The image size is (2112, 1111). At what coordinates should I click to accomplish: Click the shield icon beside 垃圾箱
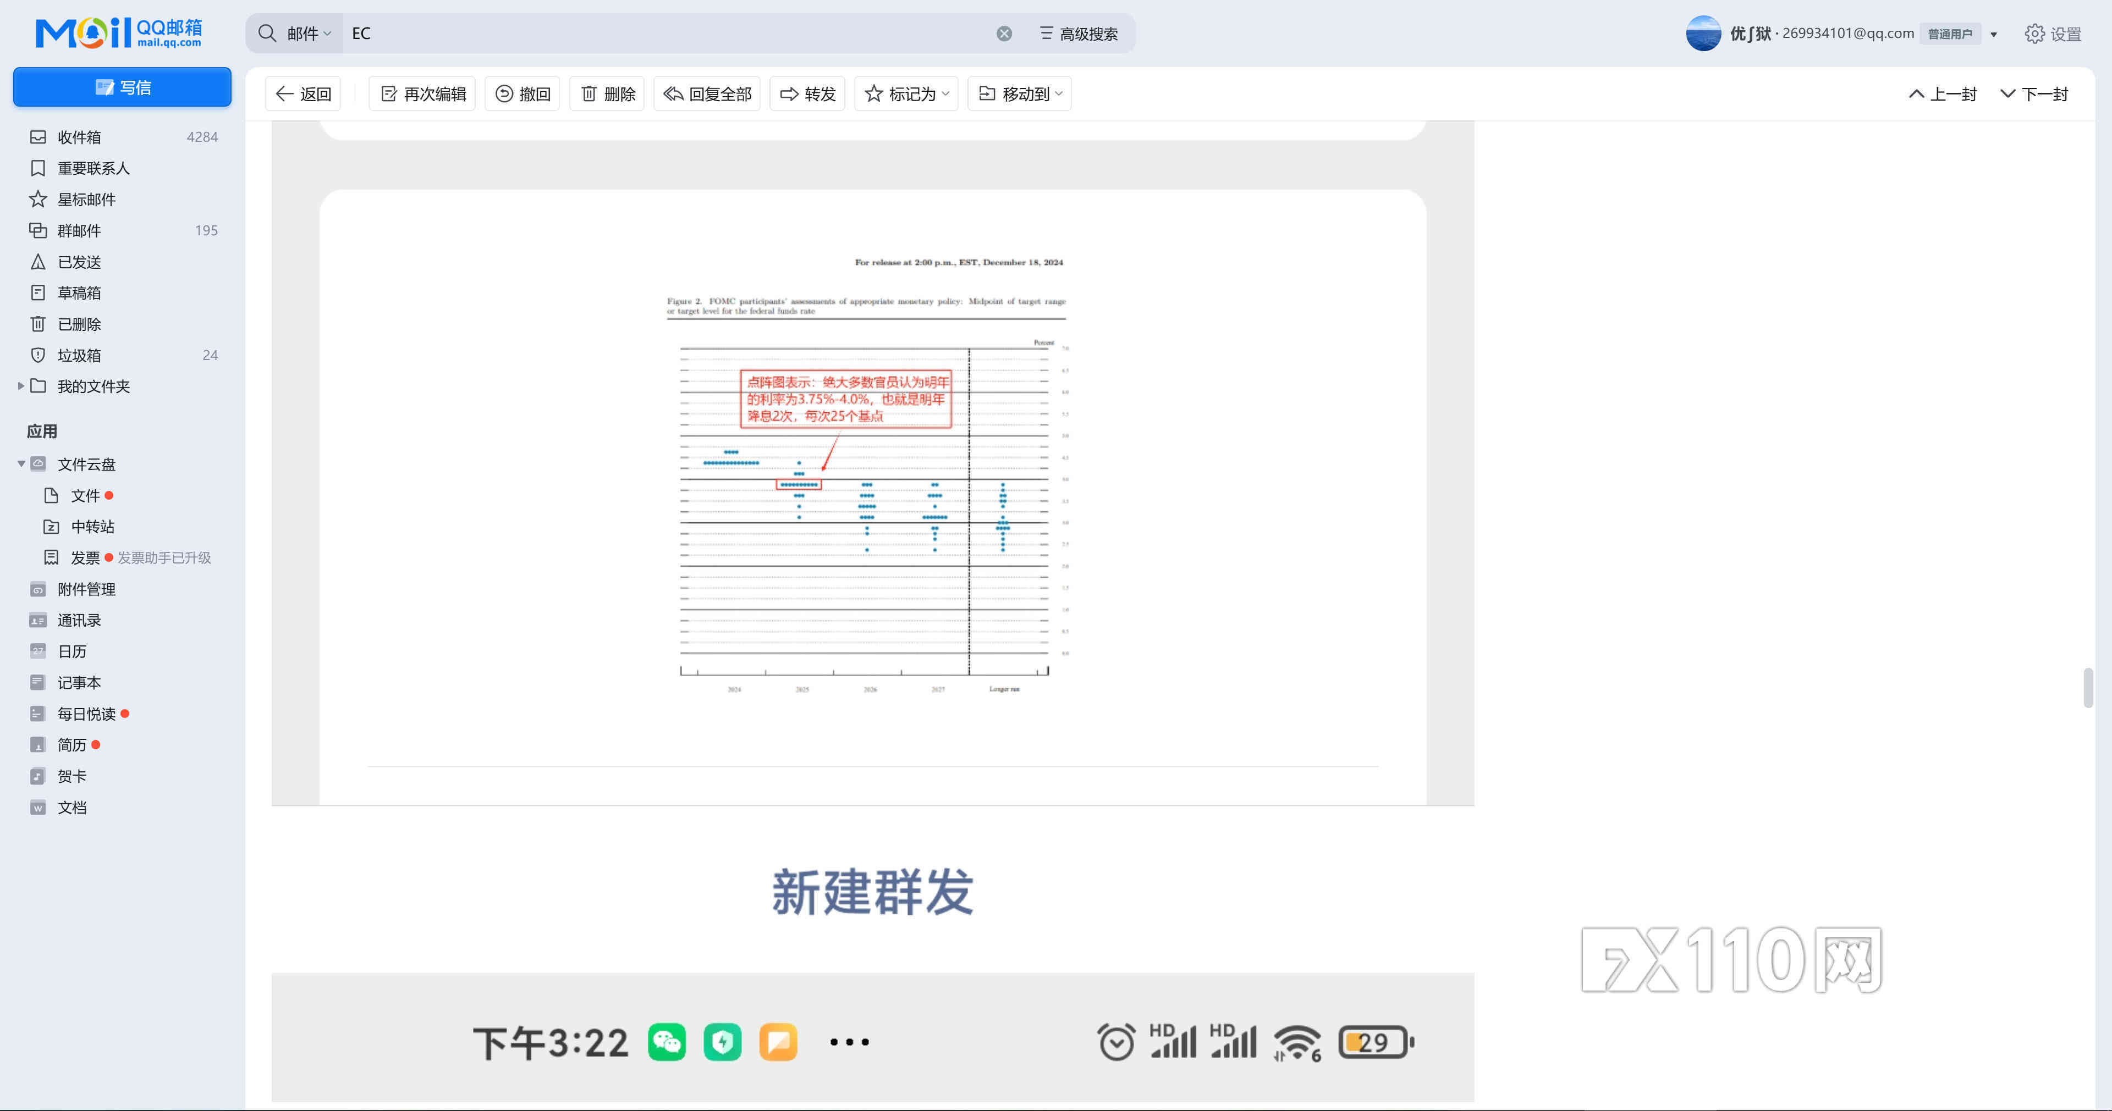[38, 355]
